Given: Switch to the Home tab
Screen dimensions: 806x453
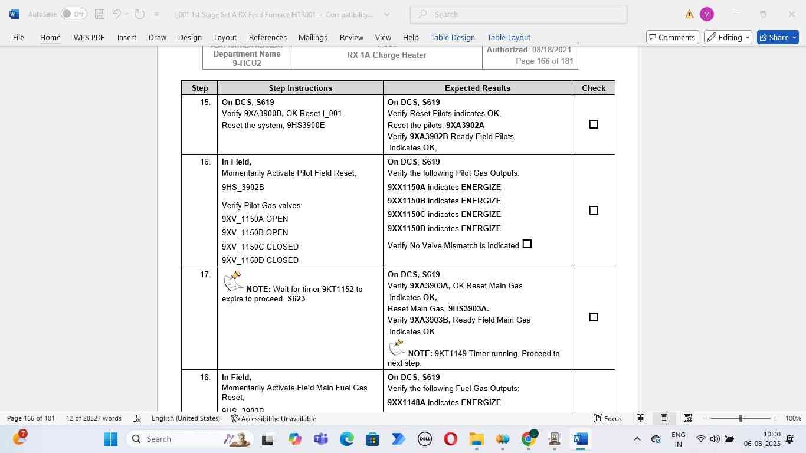Looking at the screenshot, I should [50, 37].
